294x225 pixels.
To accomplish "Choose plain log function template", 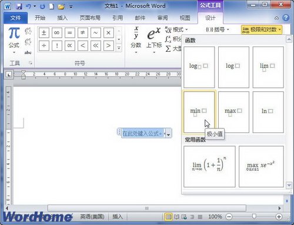I will (233, 67).
